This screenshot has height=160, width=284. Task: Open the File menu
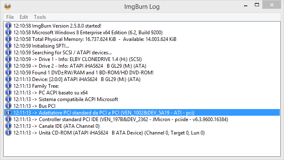pyautogui.click(x=10, y=17)
